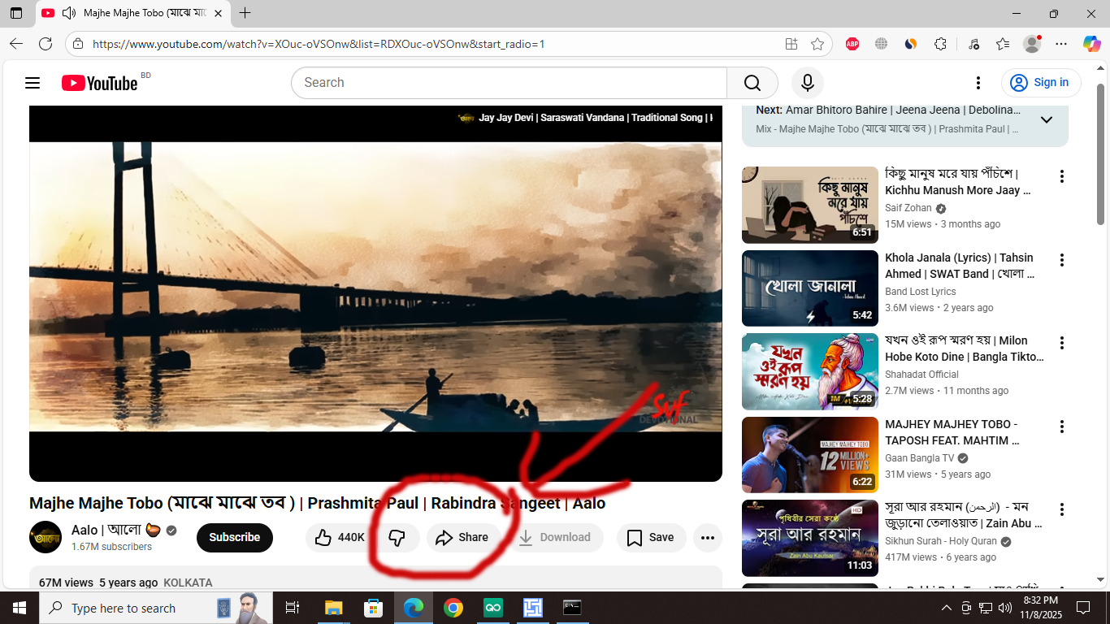Open the browser Copilot icon
This screenshot has width=1110, height=624.
pos(1091,44)
